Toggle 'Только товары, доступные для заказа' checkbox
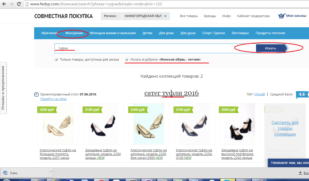Screen dimensions: 309x181 [57, 60]
